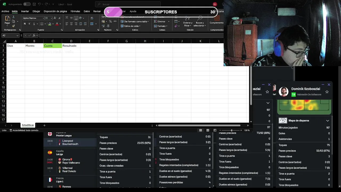Toggle italic K formatting
Screen dimensions: 341x192
coord(29,24)
